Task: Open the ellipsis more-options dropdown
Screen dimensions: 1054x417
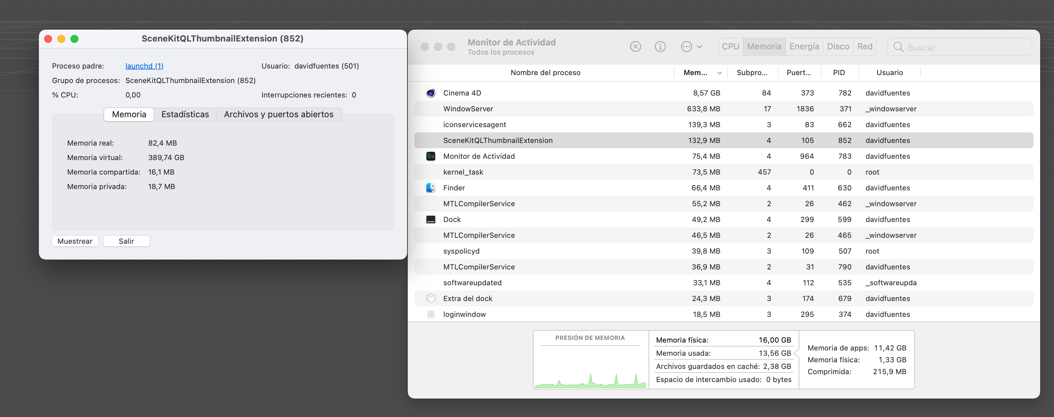Action: [x=691, y=47]
